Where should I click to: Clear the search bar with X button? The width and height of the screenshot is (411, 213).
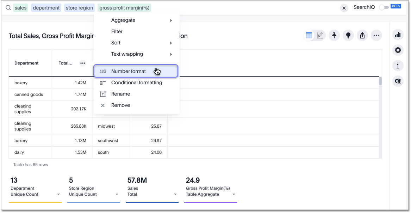coord(344,8)
